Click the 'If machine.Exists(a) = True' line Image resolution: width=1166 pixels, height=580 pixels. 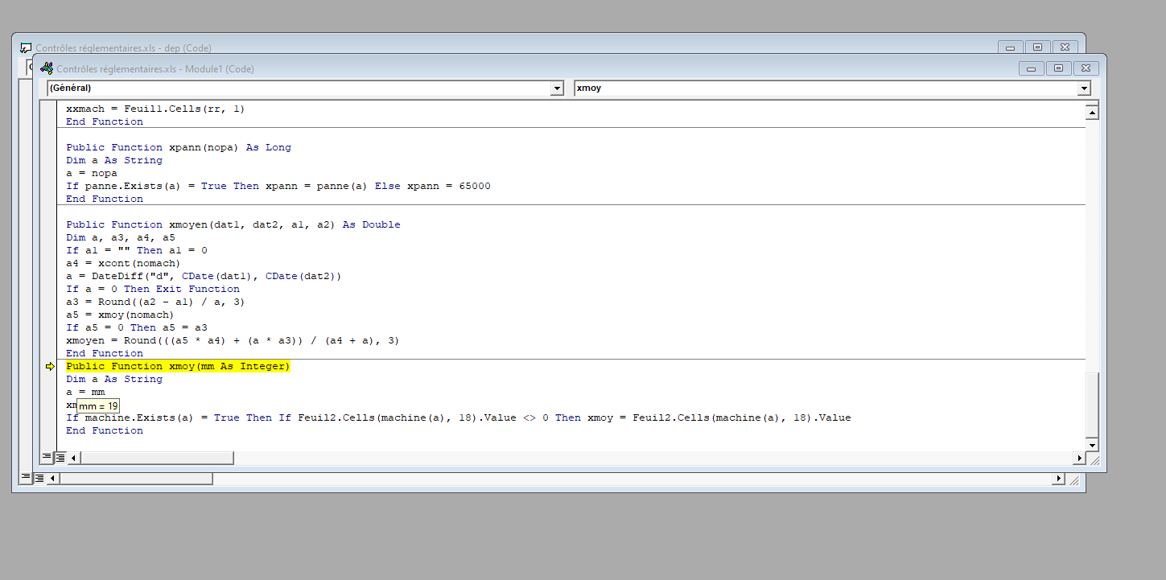click(459, 418)
